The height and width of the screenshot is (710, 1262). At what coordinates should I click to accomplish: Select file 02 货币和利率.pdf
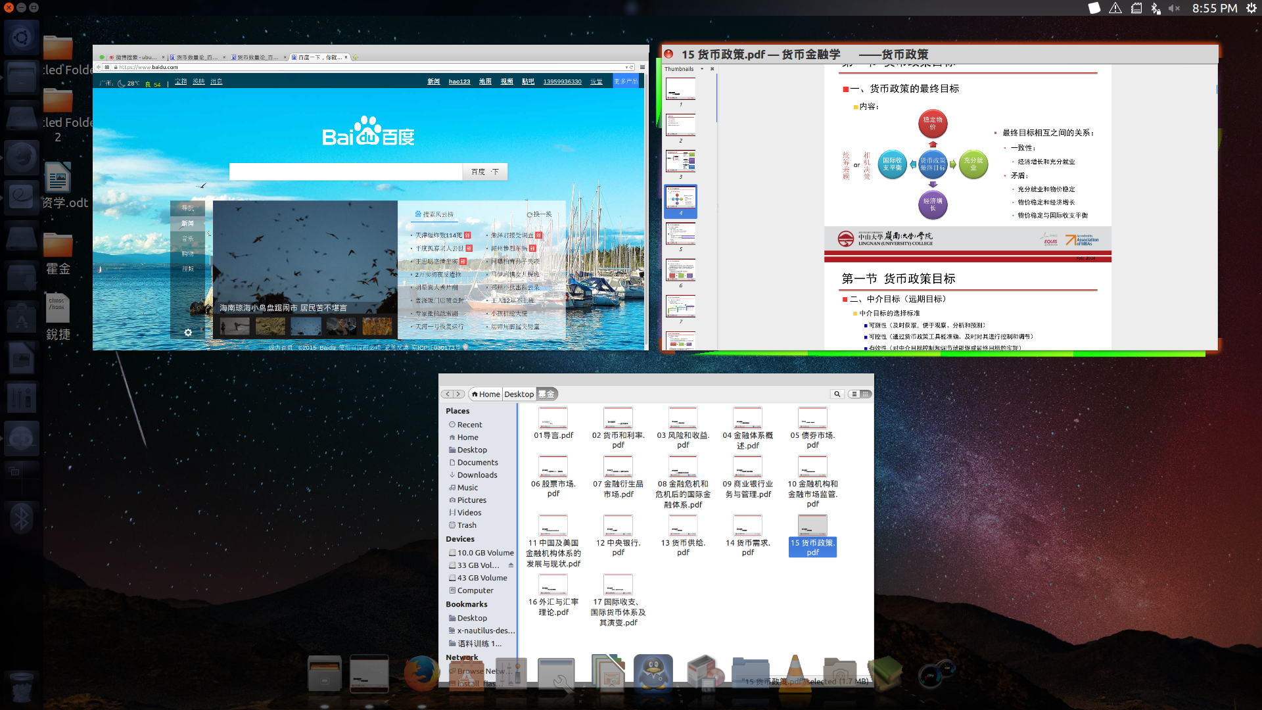pos(618,429)
